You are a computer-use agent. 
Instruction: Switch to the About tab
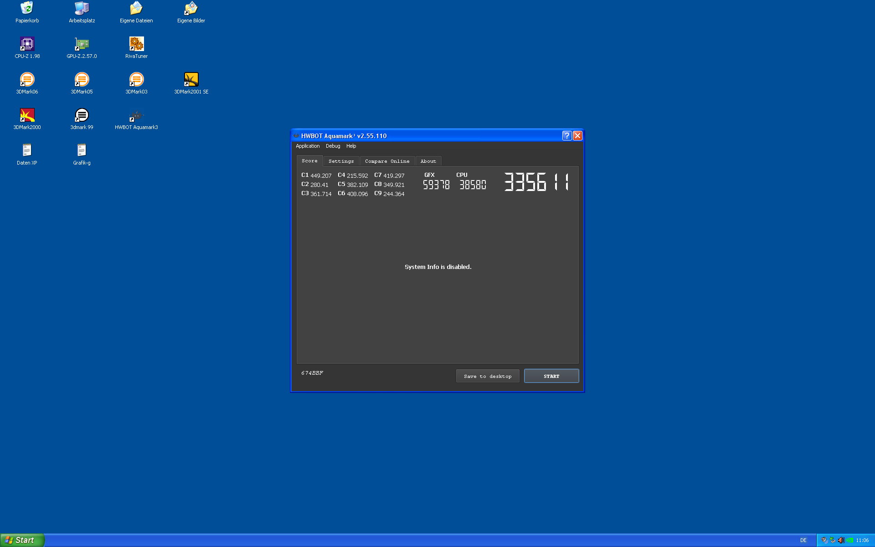(x=428, y=161)
